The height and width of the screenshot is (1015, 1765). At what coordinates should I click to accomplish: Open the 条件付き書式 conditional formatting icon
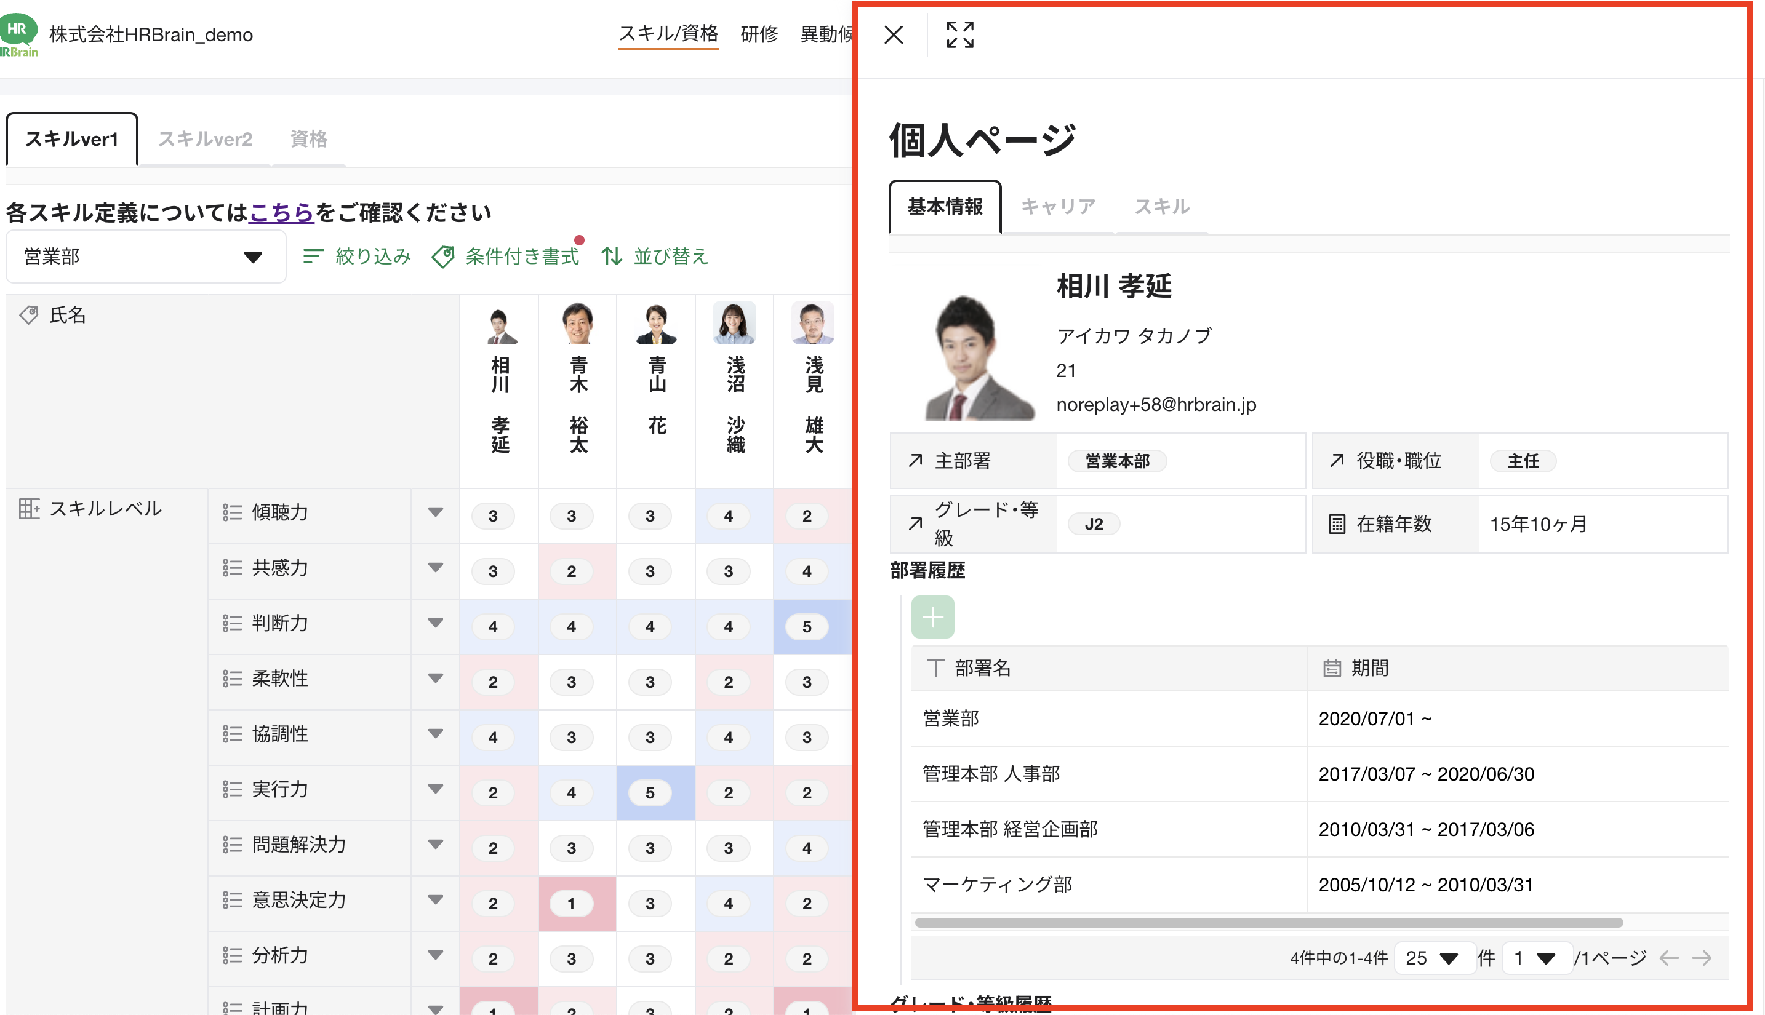[444, 257]
